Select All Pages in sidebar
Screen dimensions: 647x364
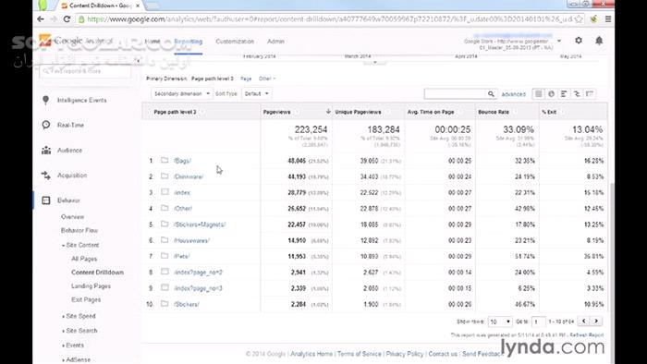pos(84,259)
